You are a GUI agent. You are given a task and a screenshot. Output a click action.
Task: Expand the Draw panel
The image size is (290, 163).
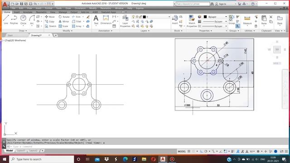click(23, 31)
